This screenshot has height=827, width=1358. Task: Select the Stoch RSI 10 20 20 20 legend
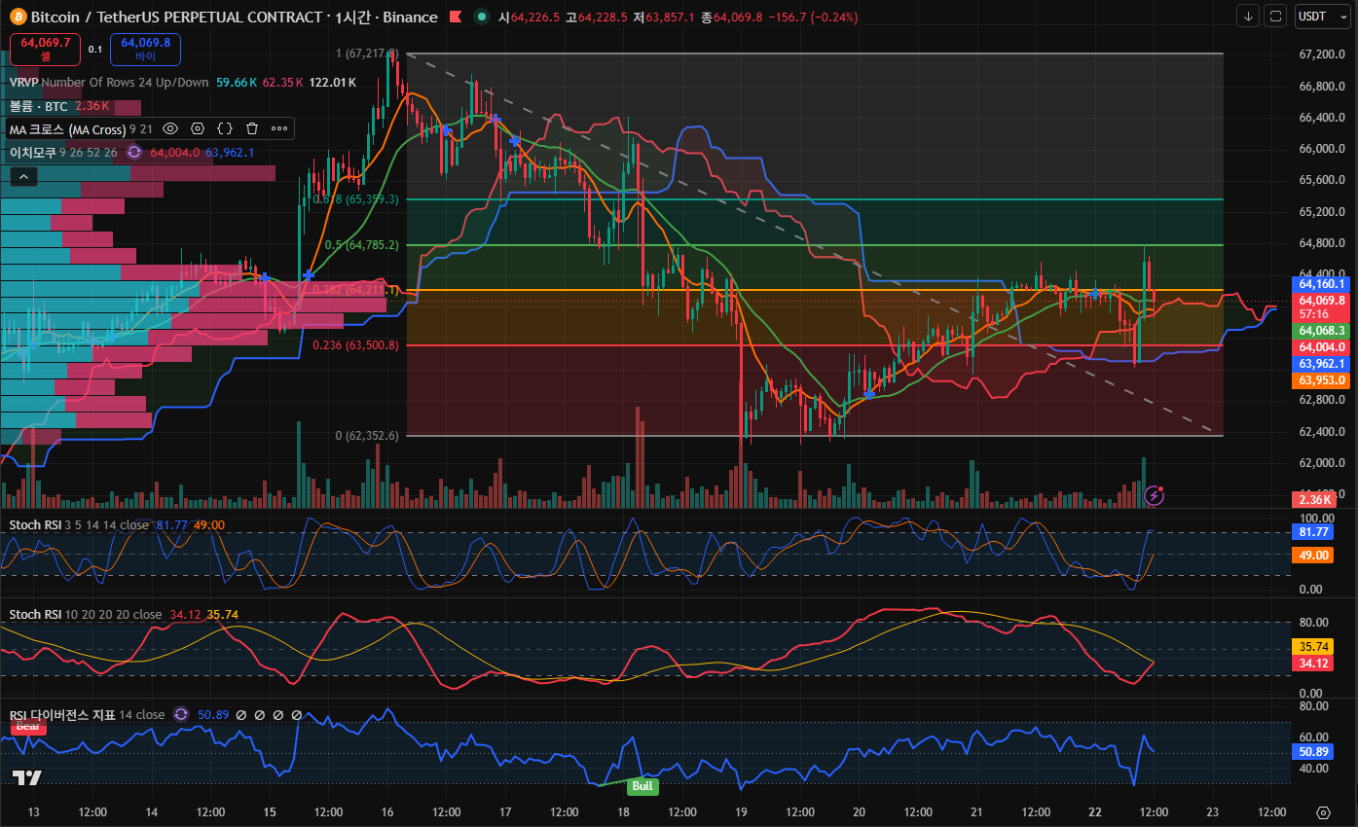[86, 615]
